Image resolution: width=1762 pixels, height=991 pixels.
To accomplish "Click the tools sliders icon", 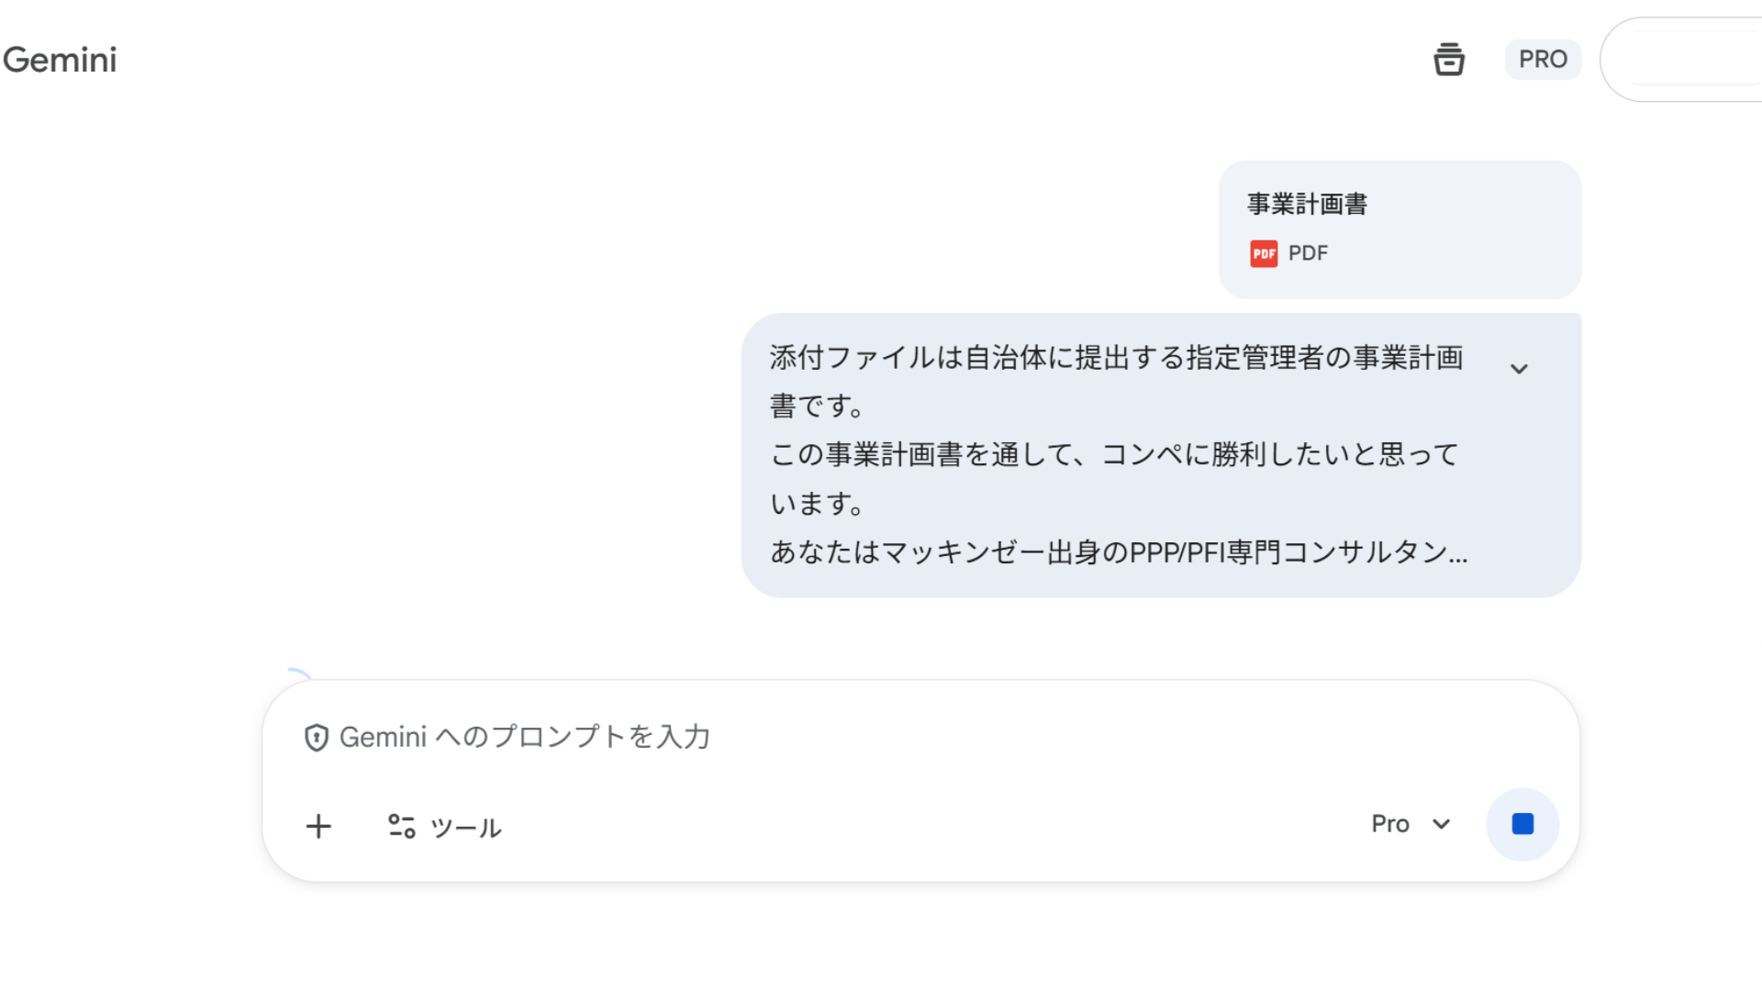I will pos(401,826).
